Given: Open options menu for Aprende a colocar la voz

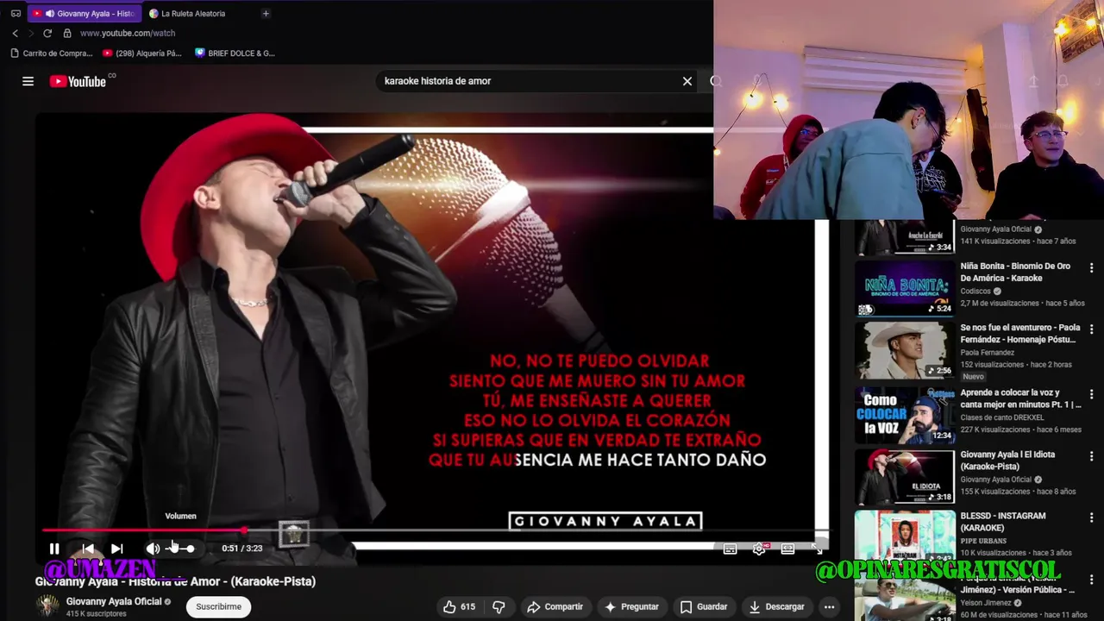Looking at the screenshot, I should (x=1091, y=394).
